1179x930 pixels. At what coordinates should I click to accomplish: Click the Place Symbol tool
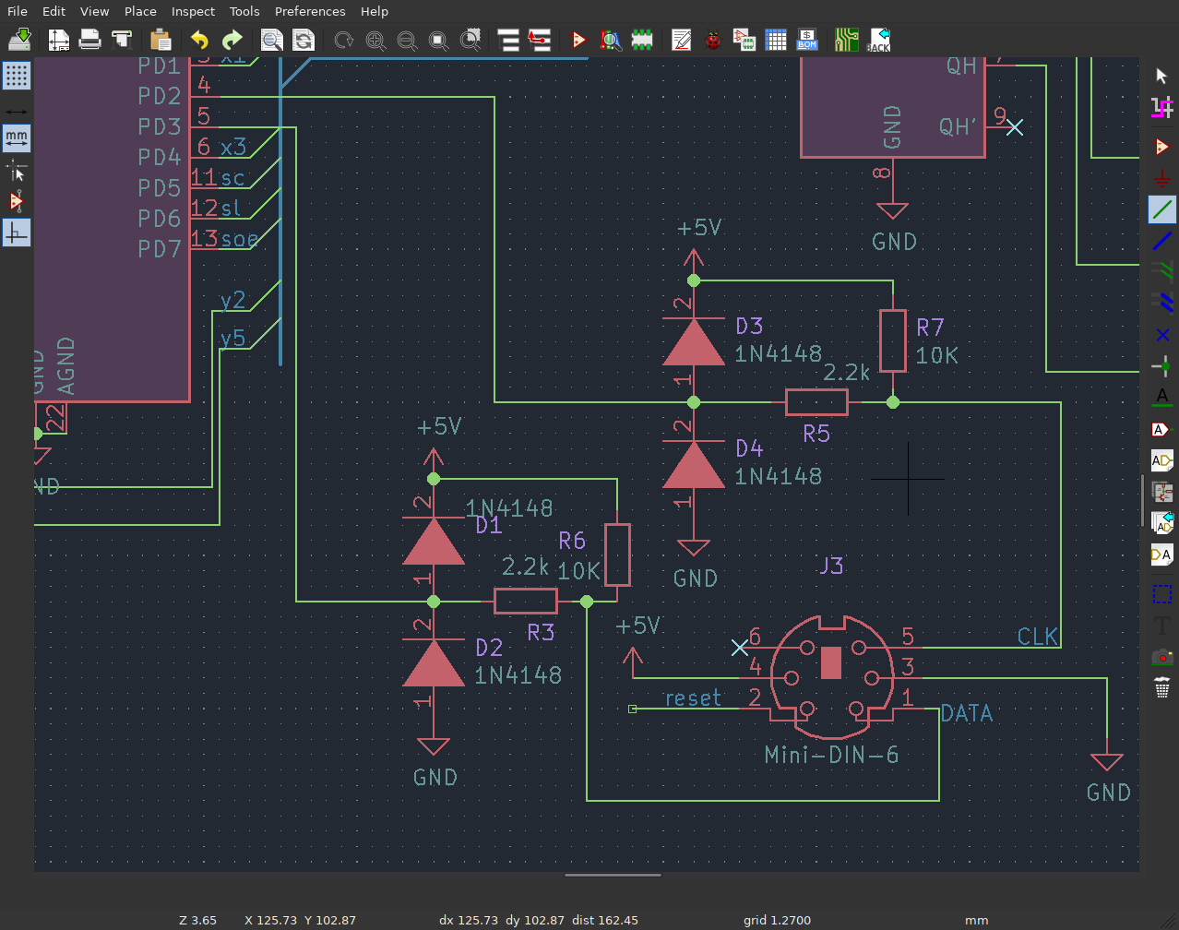click(x=1161, y=147)
